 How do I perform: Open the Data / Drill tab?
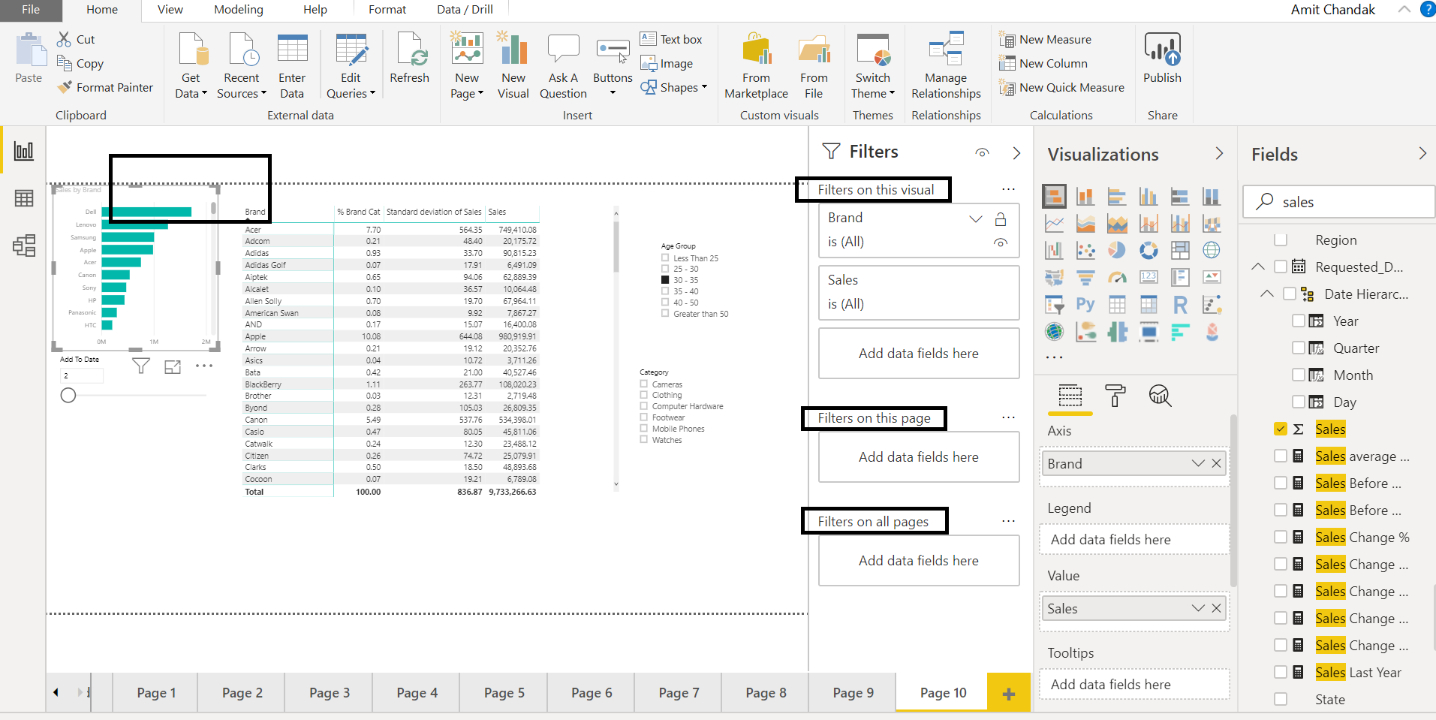click(x=465, y=10)
